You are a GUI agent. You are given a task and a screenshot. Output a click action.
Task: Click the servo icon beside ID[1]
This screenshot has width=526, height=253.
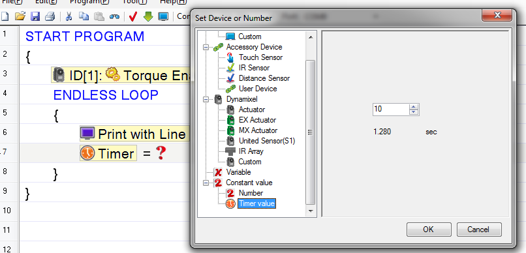(x=59, y=75)
